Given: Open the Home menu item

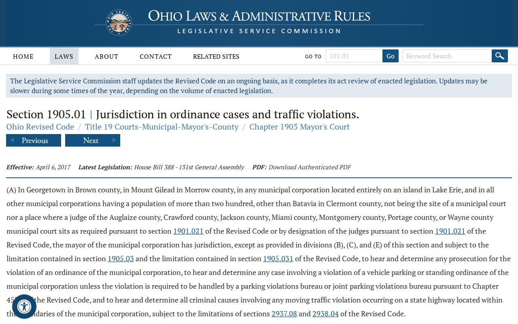Looking at the screenshot, I should coord(23,56).
